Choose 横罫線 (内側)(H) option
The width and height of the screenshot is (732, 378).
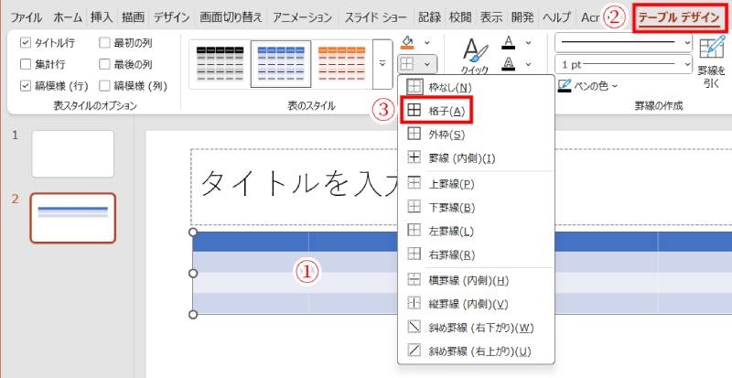pyautogui.click(x=476, y=281)
